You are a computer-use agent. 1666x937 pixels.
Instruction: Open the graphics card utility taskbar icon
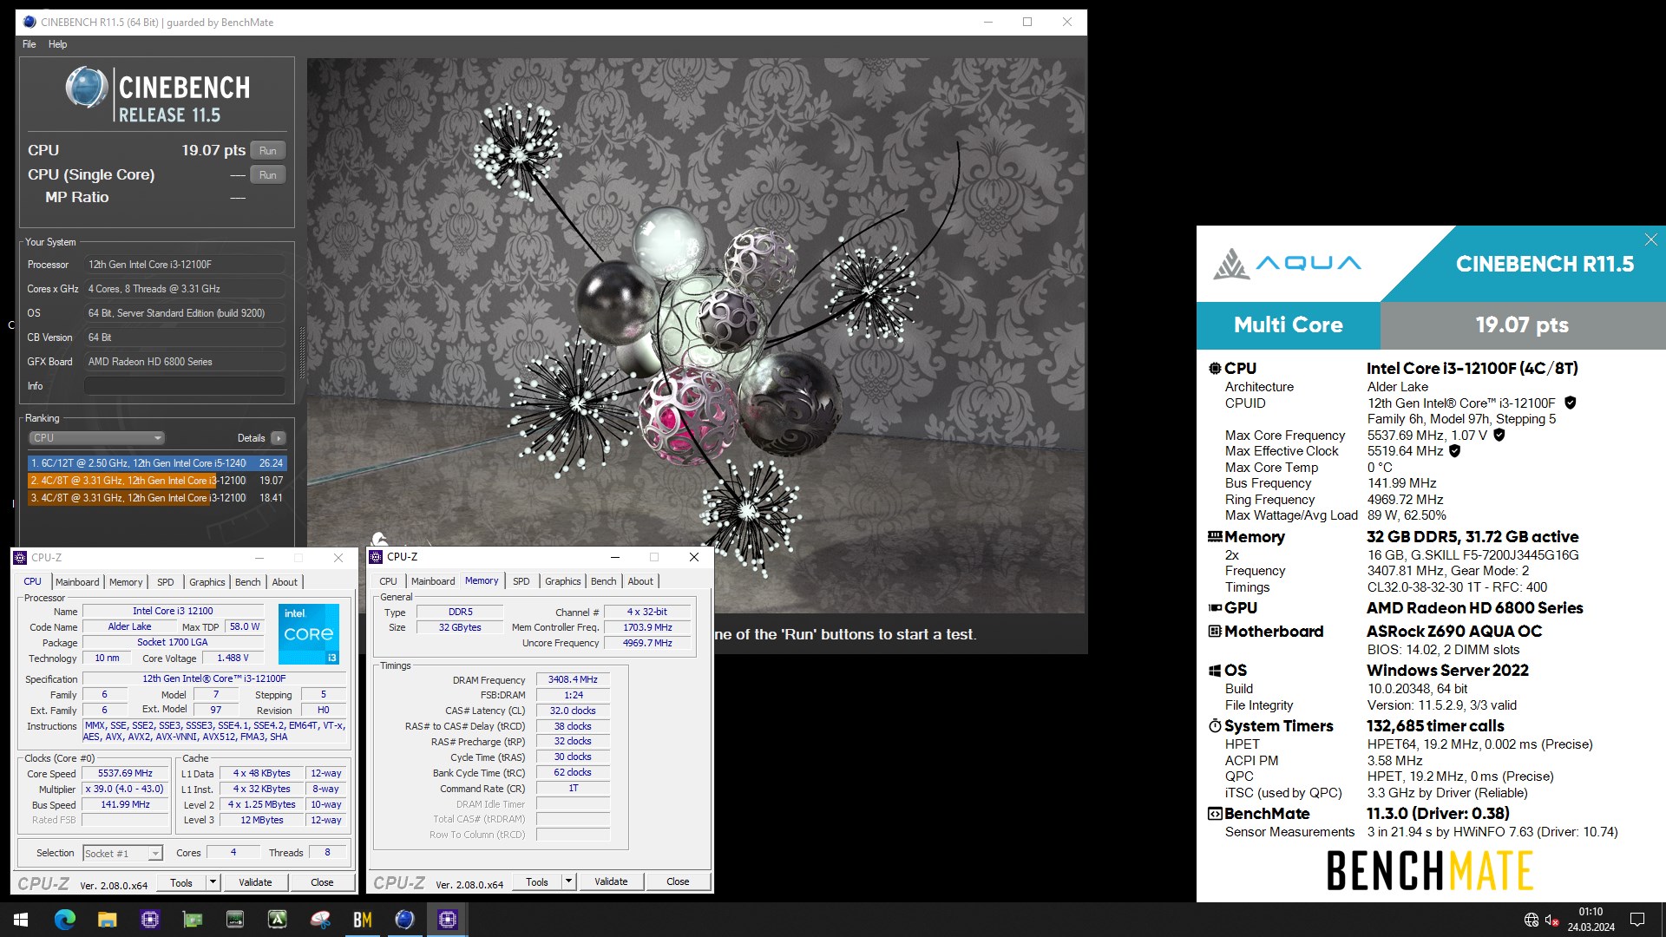(193, 920)
